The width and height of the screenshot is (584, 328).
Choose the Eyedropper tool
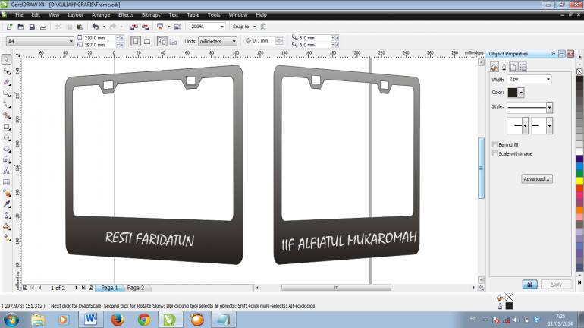(6, 204)
